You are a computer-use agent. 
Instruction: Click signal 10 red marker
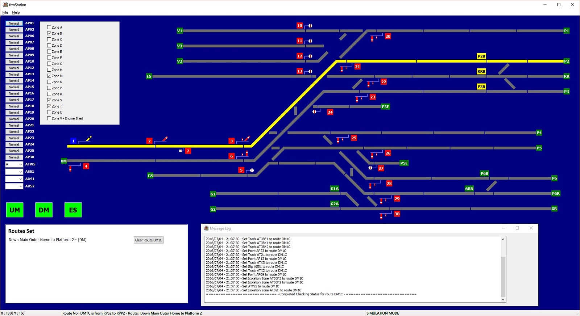(x=299, y=26)
